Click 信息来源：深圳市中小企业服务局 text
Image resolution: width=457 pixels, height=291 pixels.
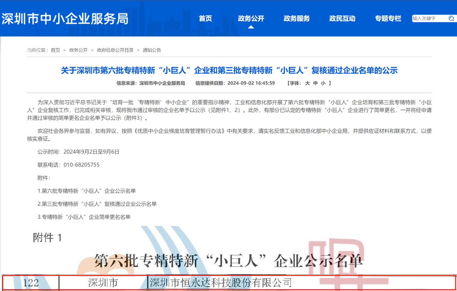pyautogui.click(x=151, y=83)
